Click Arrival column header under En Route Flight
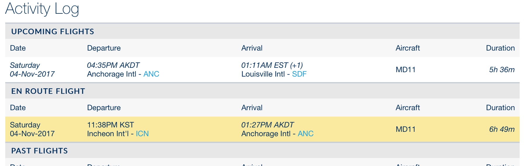 tap(252, 108)
